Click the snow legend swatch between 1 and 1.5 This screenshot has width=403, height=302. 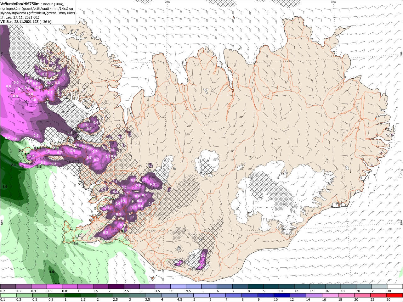(x=85, y=287)
